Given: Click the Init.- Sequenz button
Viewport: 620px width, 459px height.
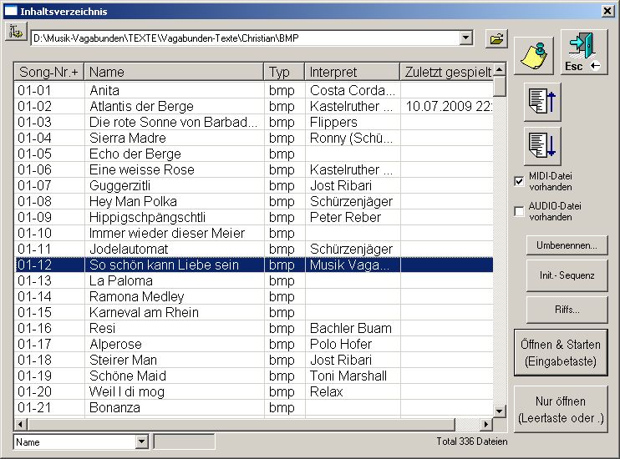Looking at the screenshot, I should (567, 275).
